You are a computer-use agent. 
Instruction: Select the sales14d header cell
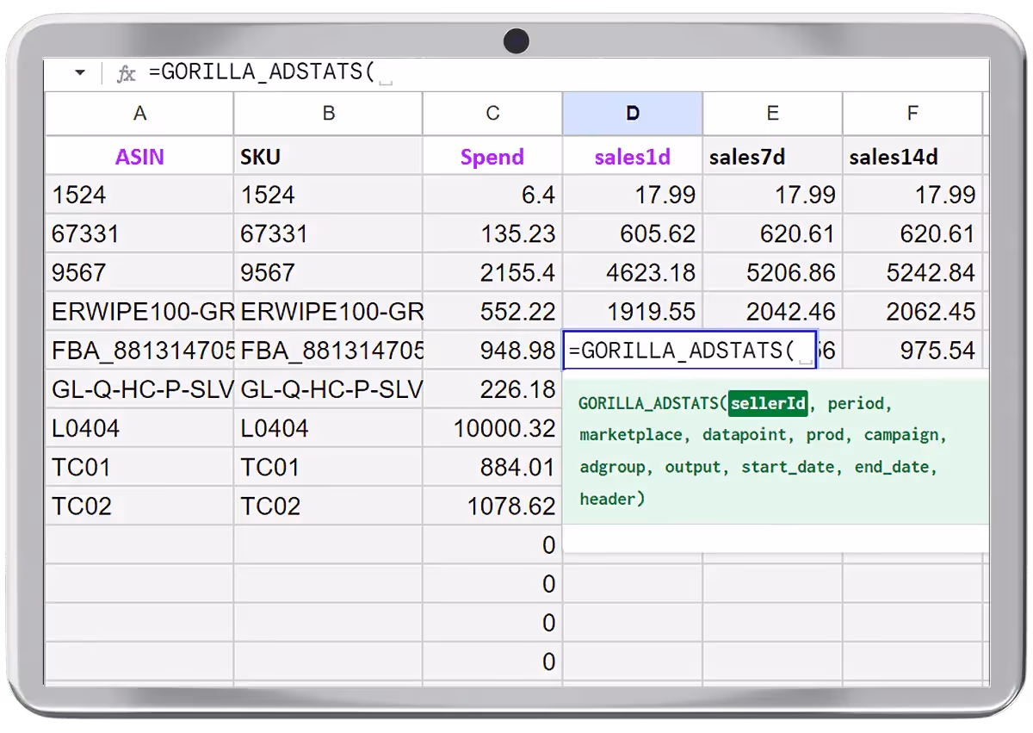pyautogui.click(x=912, y=156)
